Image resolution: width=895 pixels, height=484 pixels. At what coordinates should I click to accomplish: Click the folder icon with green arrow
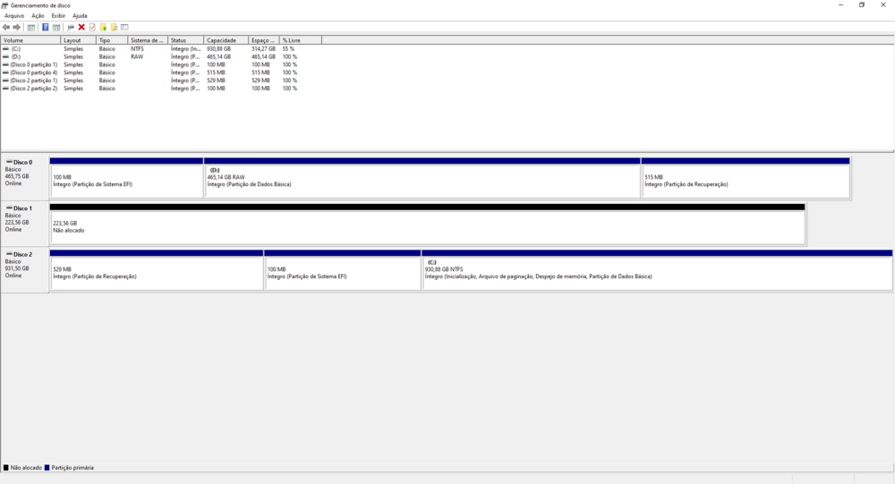(x=104, y=28)
